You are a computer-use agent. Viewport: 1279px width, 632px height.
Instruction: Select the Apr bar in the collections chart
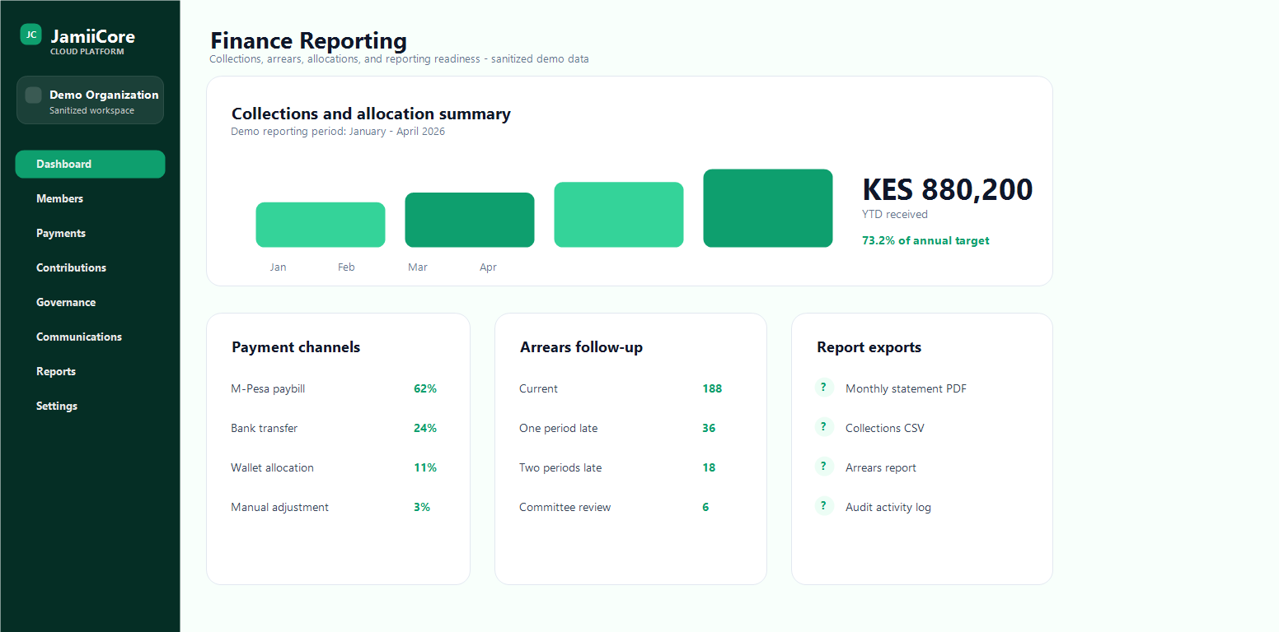pos(767,207)
